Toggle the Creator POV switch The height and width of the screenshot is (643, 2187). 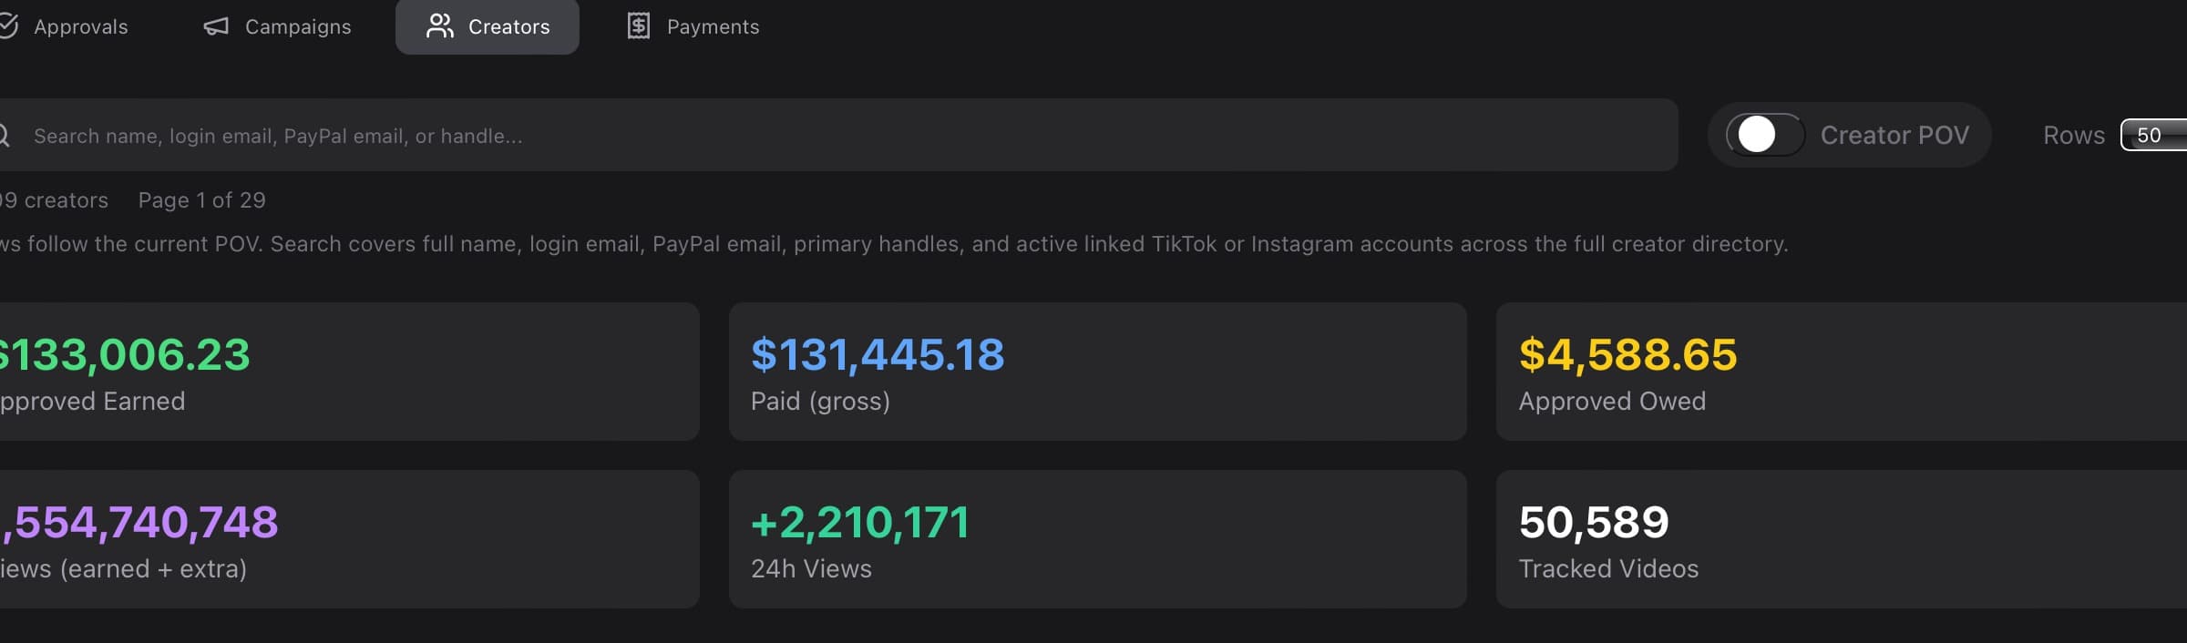click(1764, 135)
